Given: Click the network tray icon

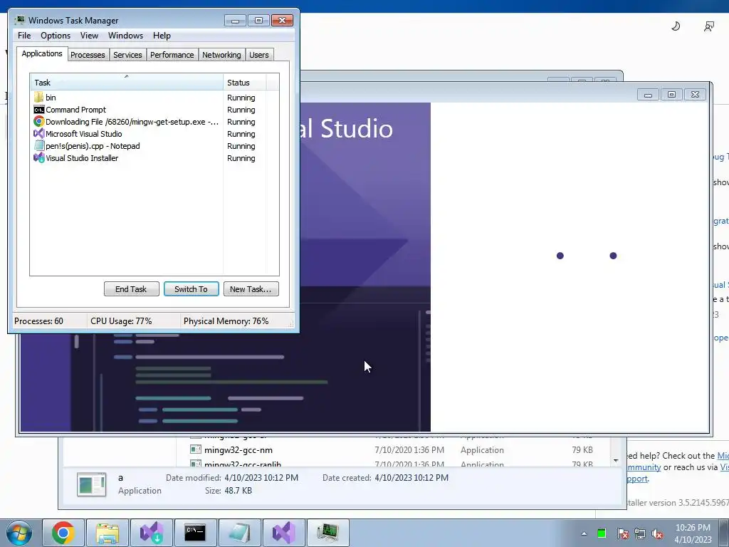Looking at the screenshot, I should tap(640, 534).
